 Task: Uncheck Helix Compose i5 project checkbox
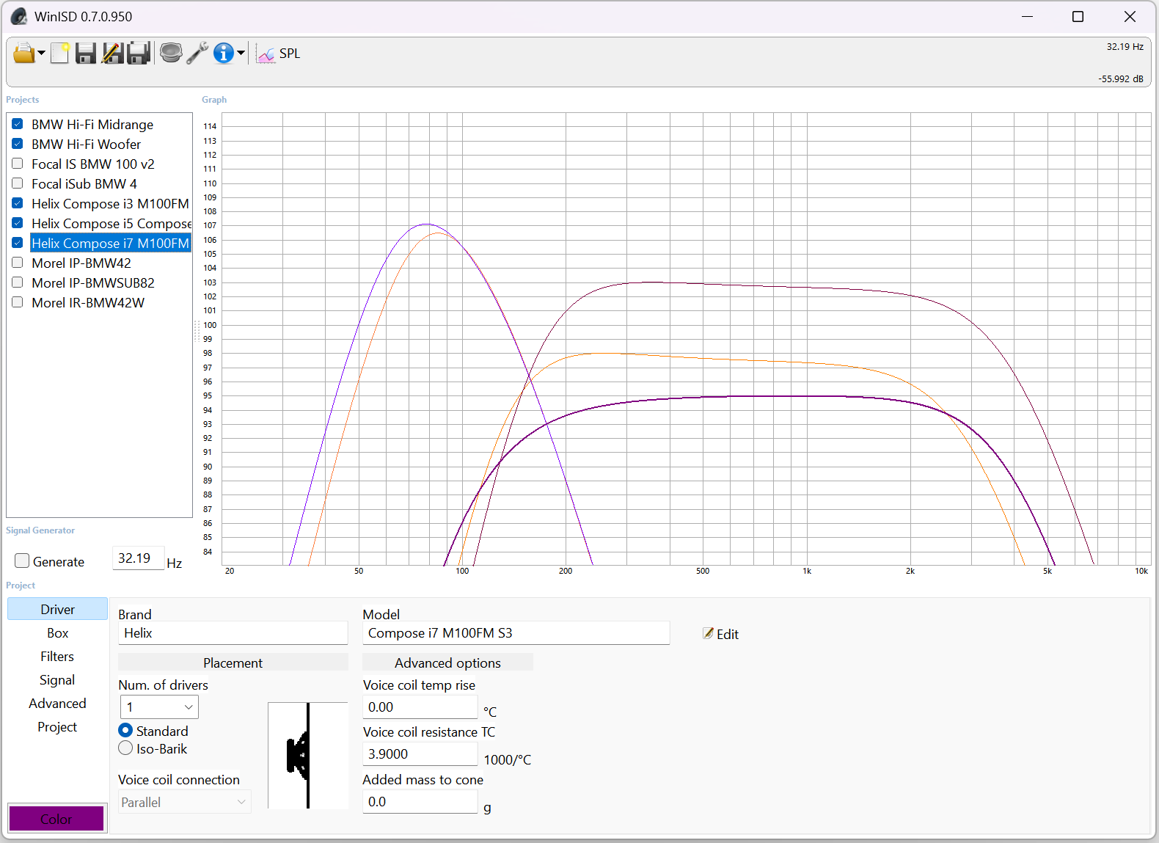click(x=18, y=223)
